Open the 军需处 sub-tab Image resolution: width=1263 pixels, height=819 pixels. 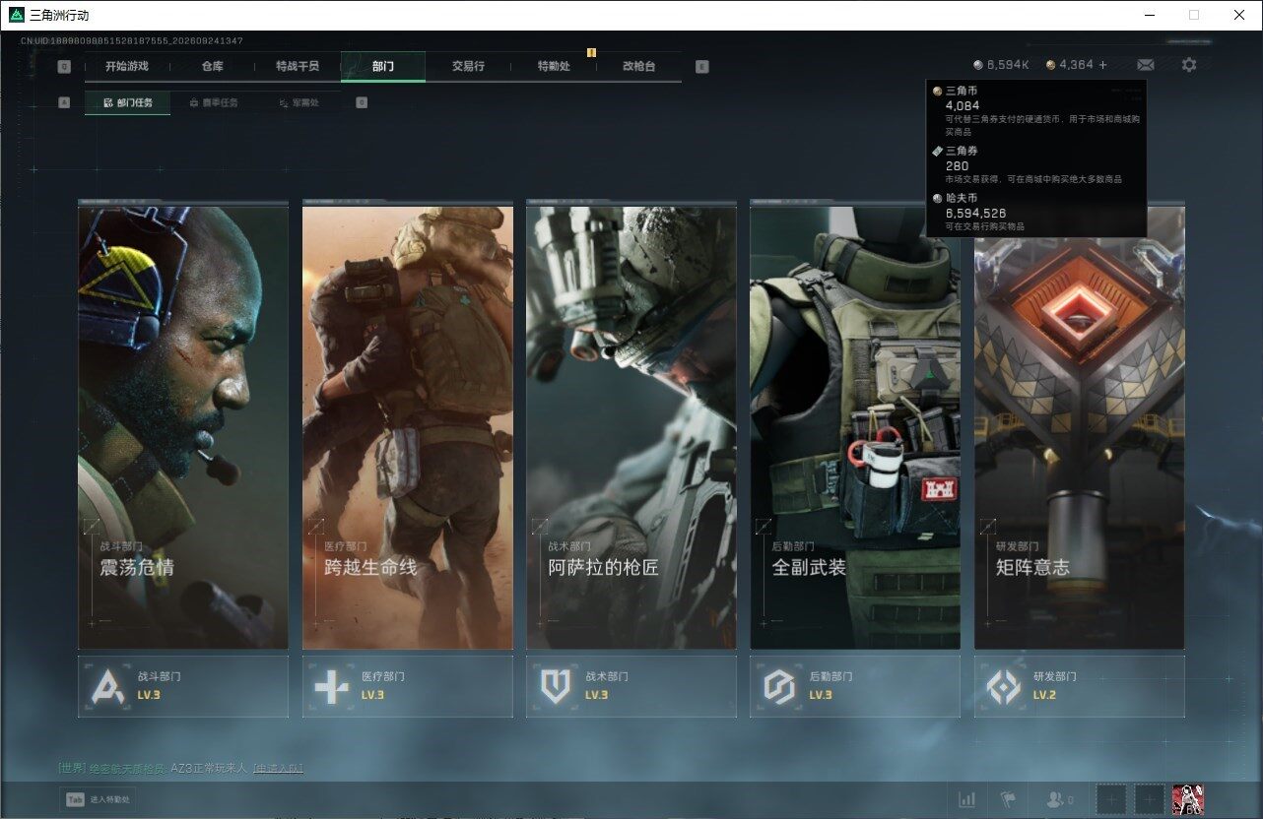click(299, 102)
